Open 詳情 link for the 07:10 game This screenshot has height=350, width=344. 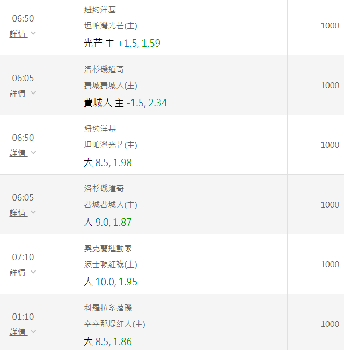18,273
